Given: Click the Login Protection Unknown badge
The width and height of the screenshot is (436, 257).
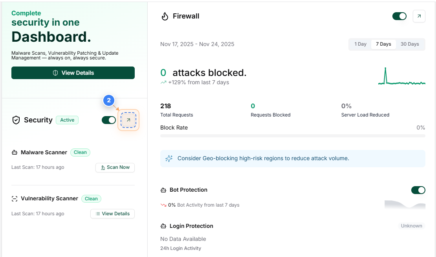Looking at the screenshot, I should click(x=412, y=226).
